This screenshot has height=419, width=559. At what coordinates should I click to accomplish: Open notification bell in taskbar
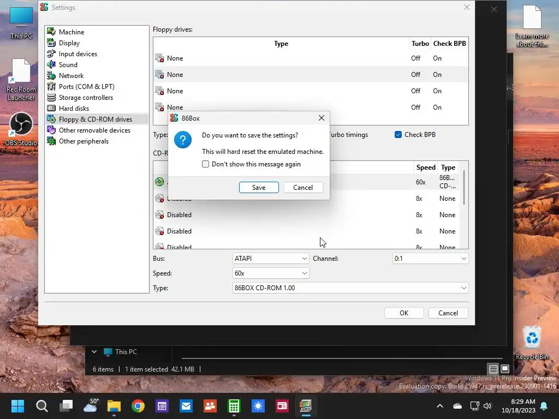pyautogui.click(x=544, y=406)
